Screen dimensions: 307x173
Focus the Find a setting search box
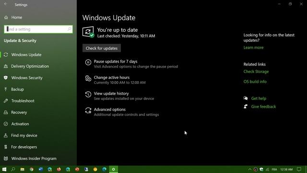click(38, 29)
